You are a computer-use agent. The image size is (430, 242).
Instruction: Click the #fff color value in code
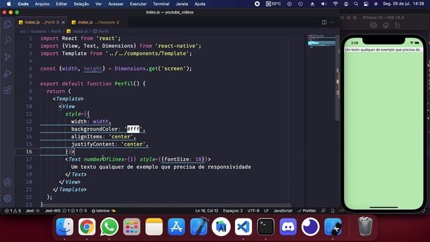133,129
